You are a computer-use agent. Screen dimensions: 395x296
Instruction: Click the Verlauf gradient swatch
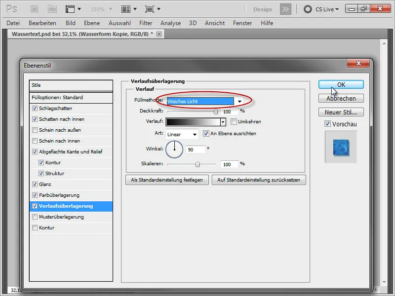193,122
